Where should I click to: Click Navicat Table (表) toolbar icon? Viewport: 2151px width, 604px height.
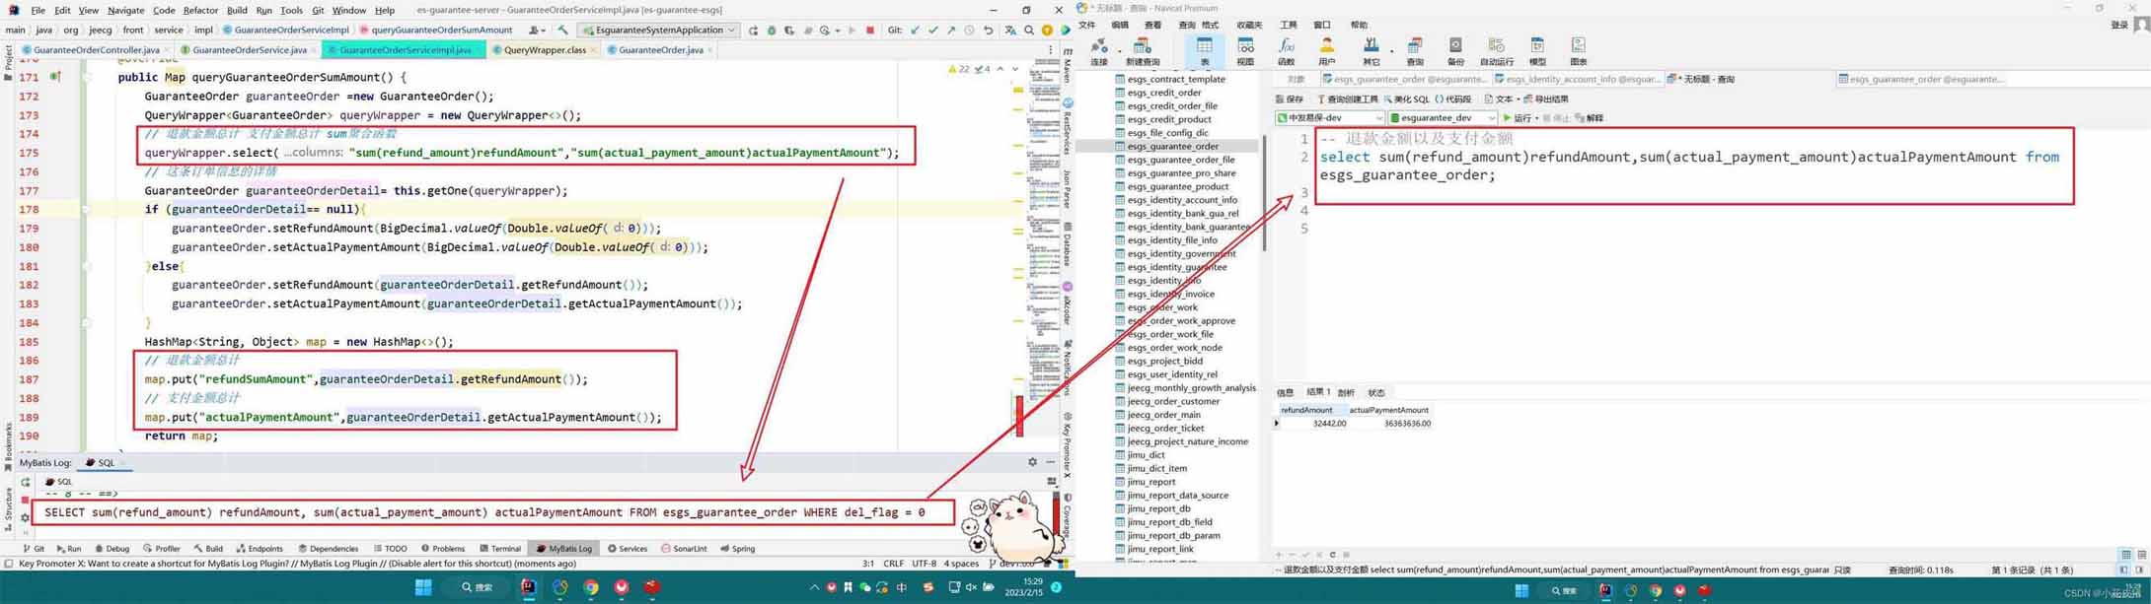(1205, 51)
